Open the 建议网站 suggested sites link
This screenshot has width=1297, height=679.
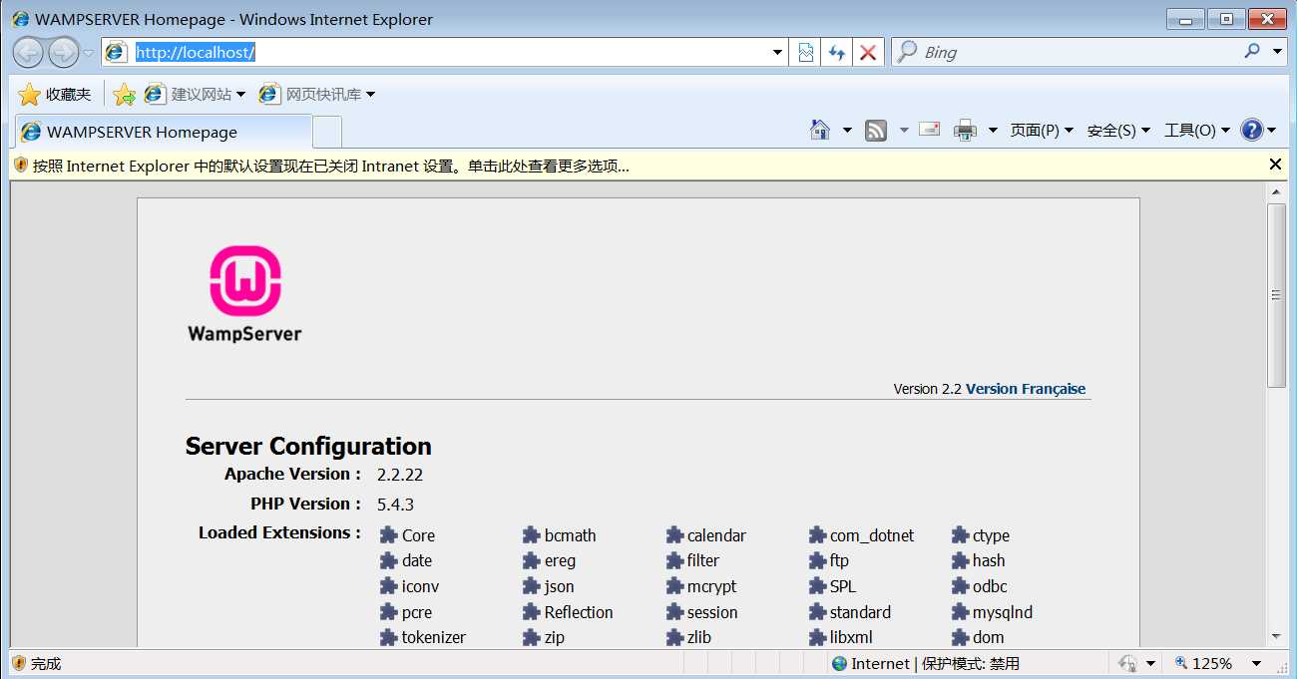189,94
